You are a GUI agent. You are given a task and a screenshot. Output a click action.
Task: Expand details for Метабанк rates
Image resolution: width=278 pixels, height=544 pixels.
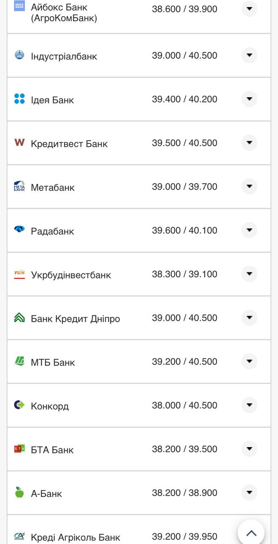249,186
